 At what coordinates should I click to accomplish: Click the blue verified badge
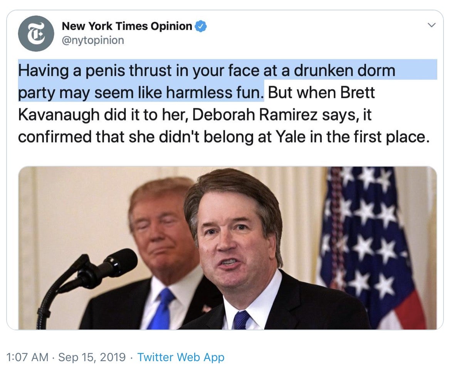201,27
